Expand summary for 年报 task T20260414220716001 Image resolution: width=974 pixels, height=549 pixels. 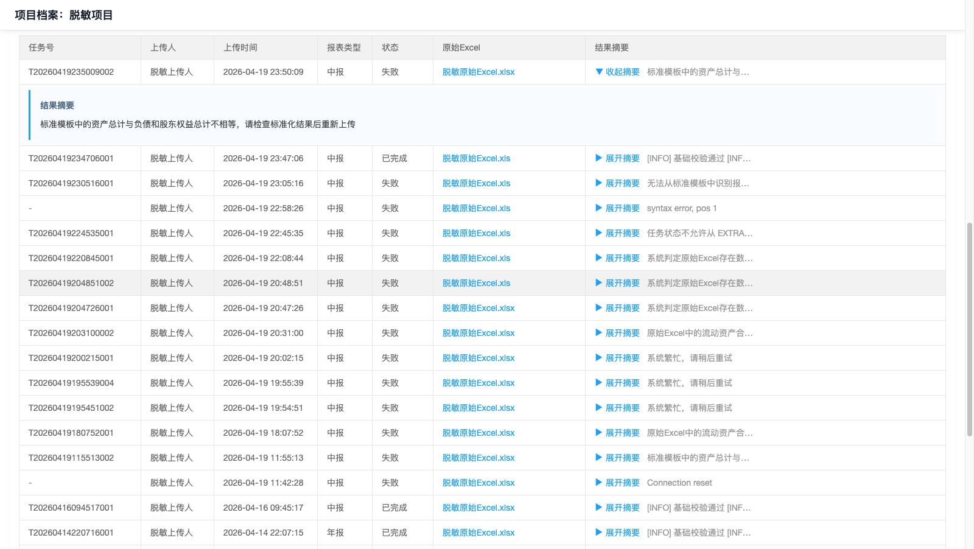click(x=617, y=533)
